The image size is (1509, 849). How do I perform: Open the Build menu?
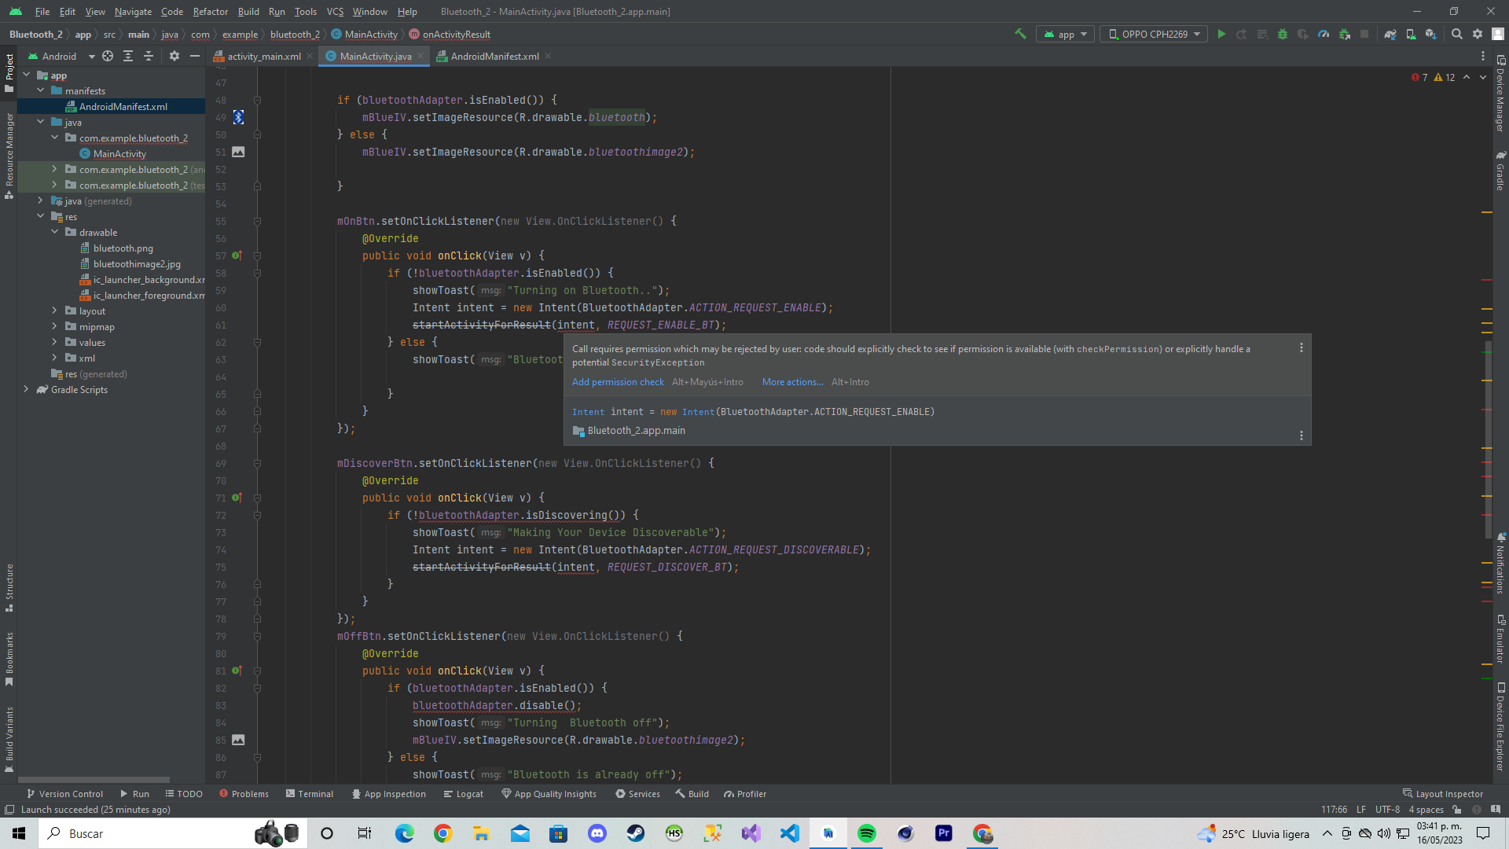coord(248,11)
